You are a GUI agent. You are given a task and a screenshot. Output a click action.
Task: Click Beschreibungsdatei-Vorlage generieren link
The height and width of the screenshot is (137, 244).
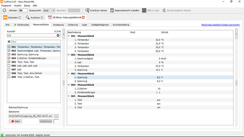pos(221,25)
